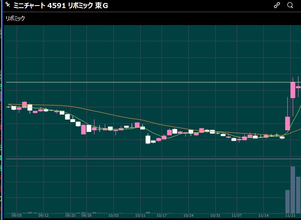Click the 10/17 date axis label
This screenshot has width=301, height=220.
[162, 215]
